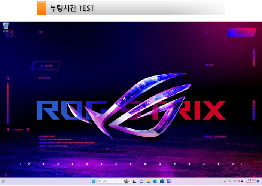
Task: Launch Microsoft Edge from the taskbar
Action: (155, 181)
